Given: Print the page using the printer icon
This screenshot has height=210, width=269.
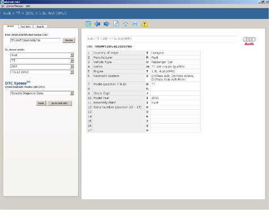Looking at the screenshot, I should (x=135, y=24).
